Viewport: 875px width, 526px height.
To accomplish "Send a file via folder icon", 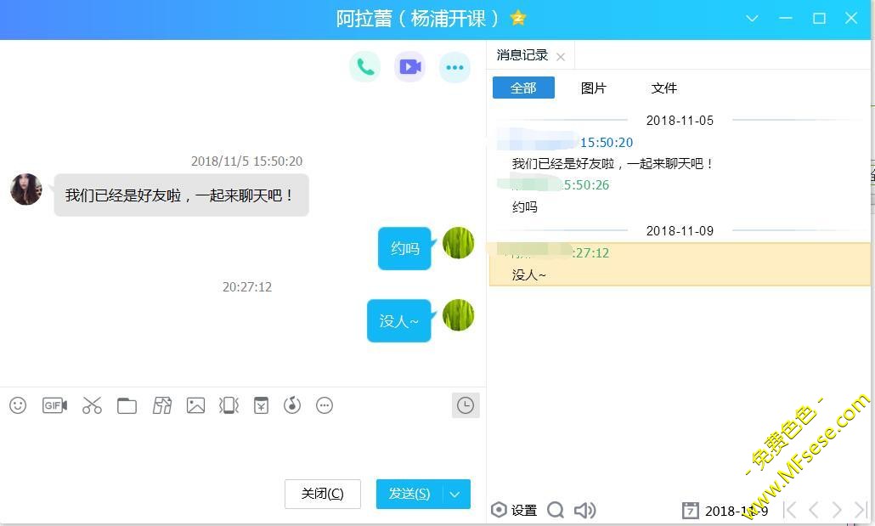I will tap(127, 405).
